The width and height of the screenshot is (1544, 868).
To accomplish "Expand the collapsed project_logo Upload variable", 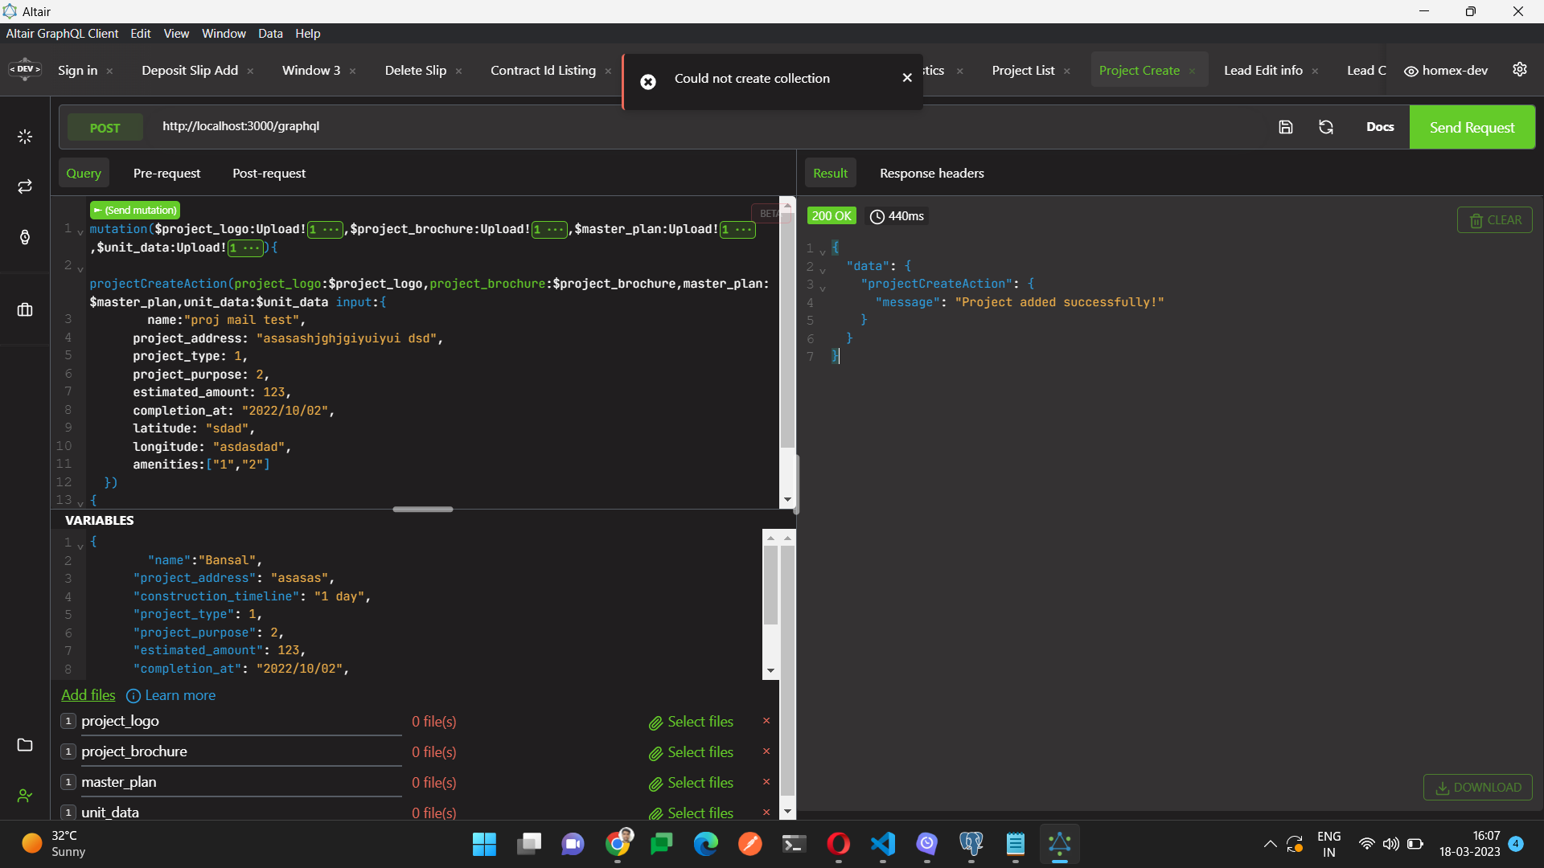I will [326, 230].
